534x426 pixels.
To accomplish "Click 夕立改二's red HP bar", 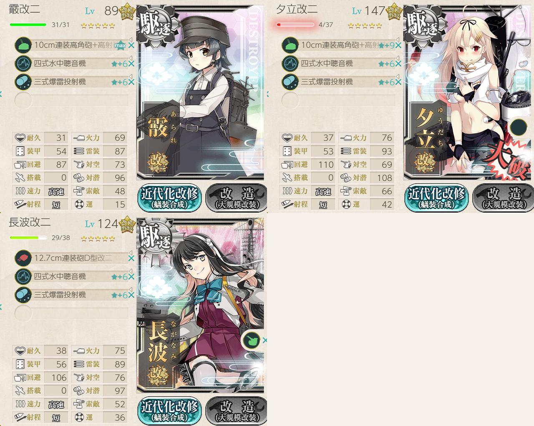I will [x=295, y=25].
